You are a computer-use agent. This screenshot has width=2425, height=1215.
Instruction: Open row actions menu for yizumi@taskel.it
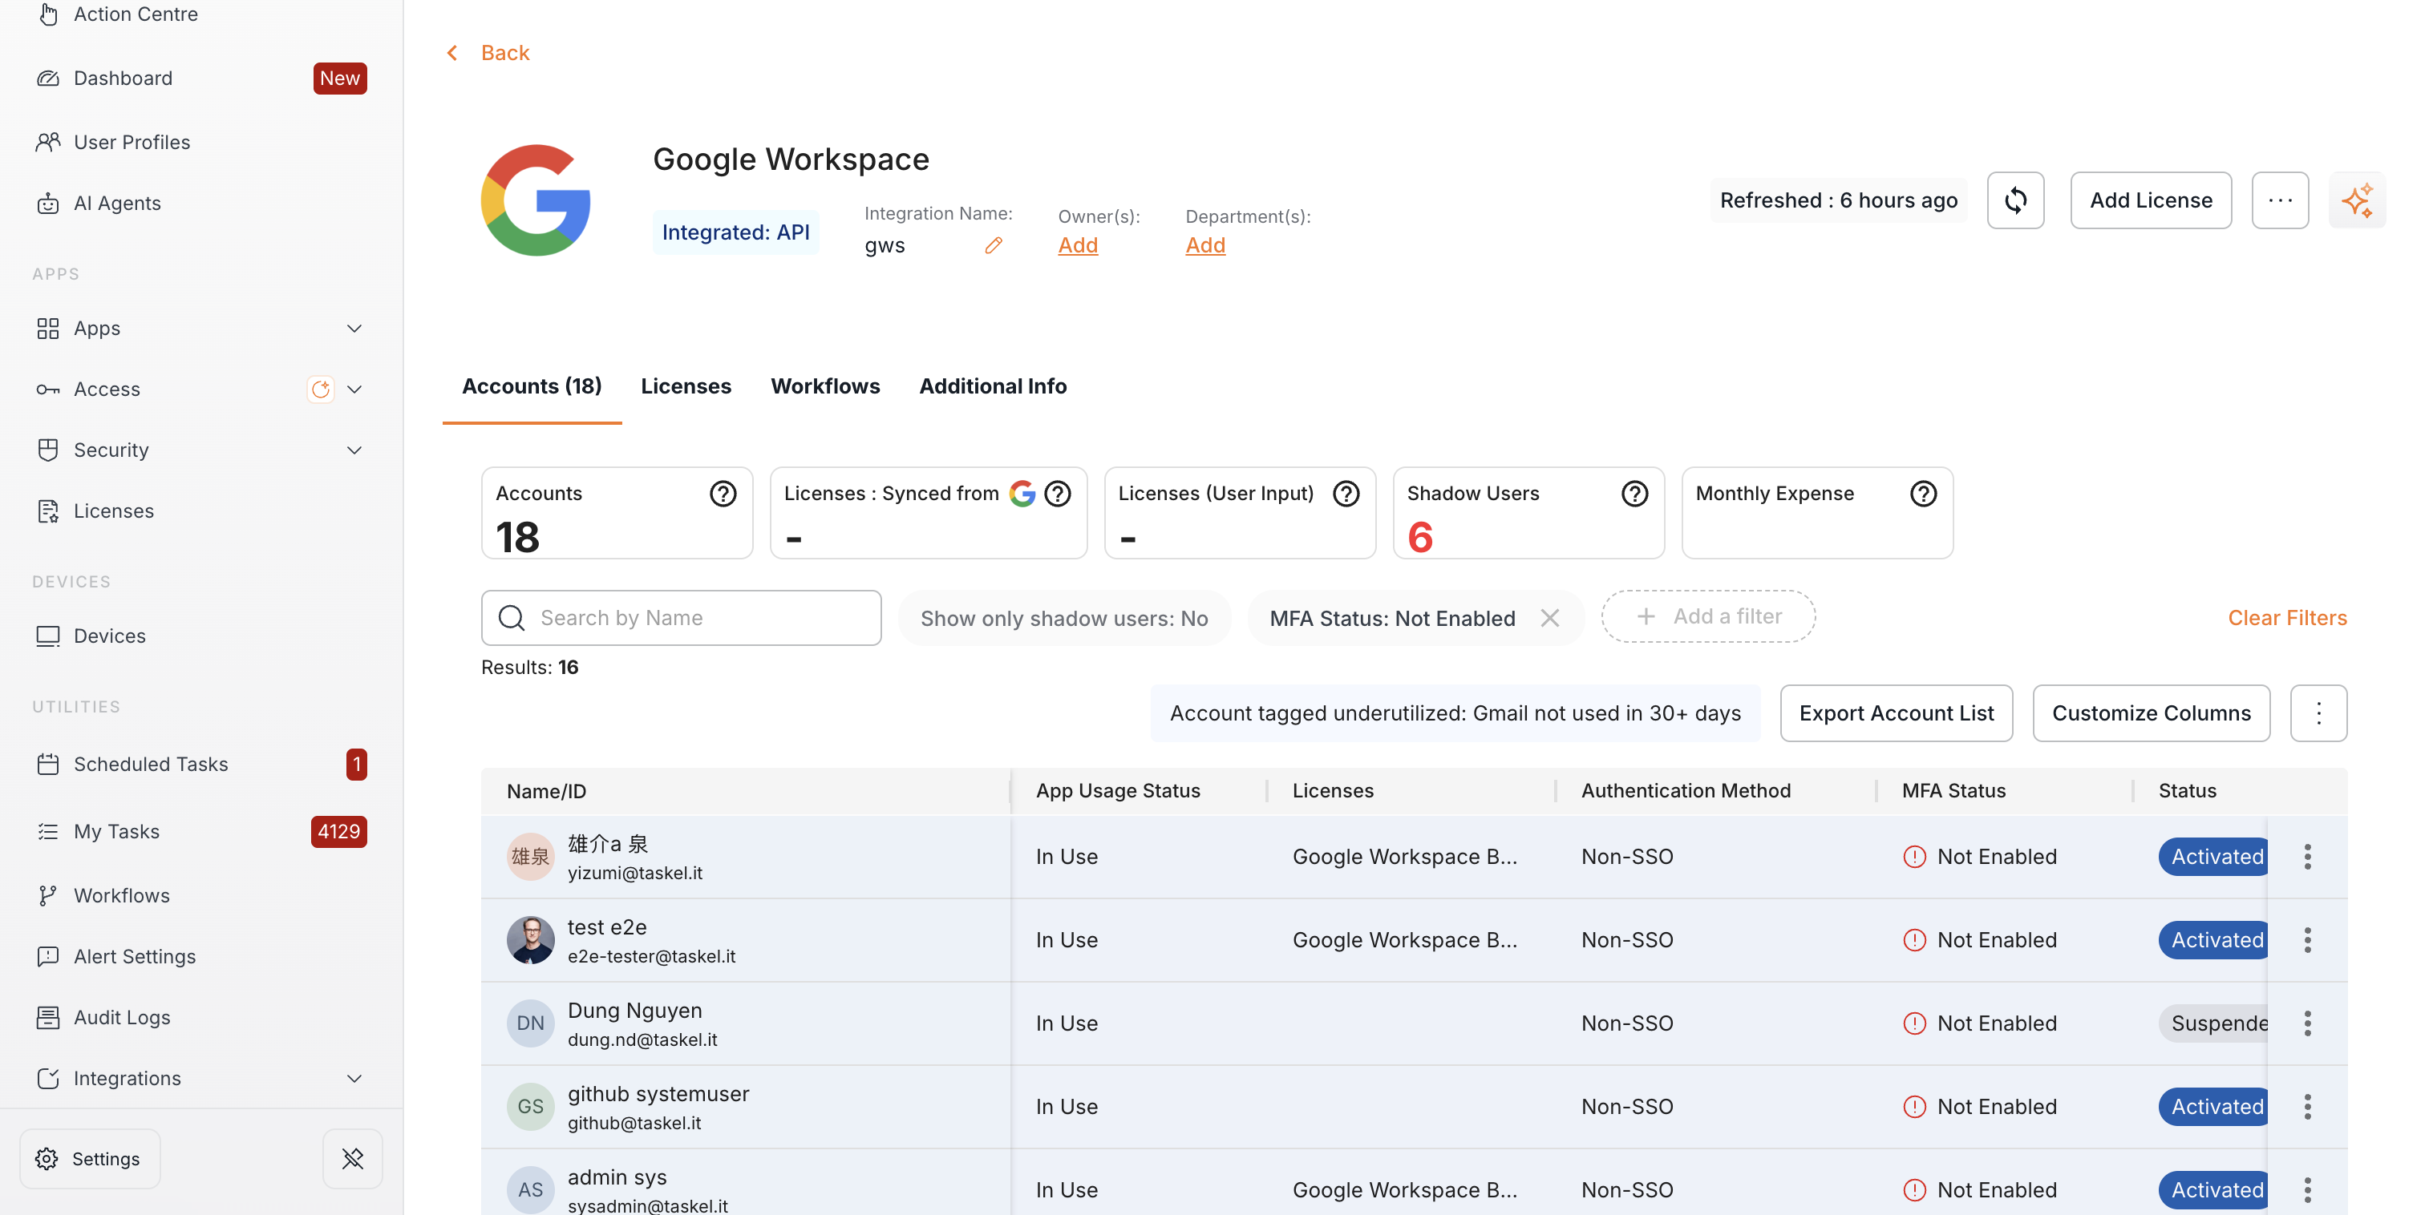(2307, 857)
